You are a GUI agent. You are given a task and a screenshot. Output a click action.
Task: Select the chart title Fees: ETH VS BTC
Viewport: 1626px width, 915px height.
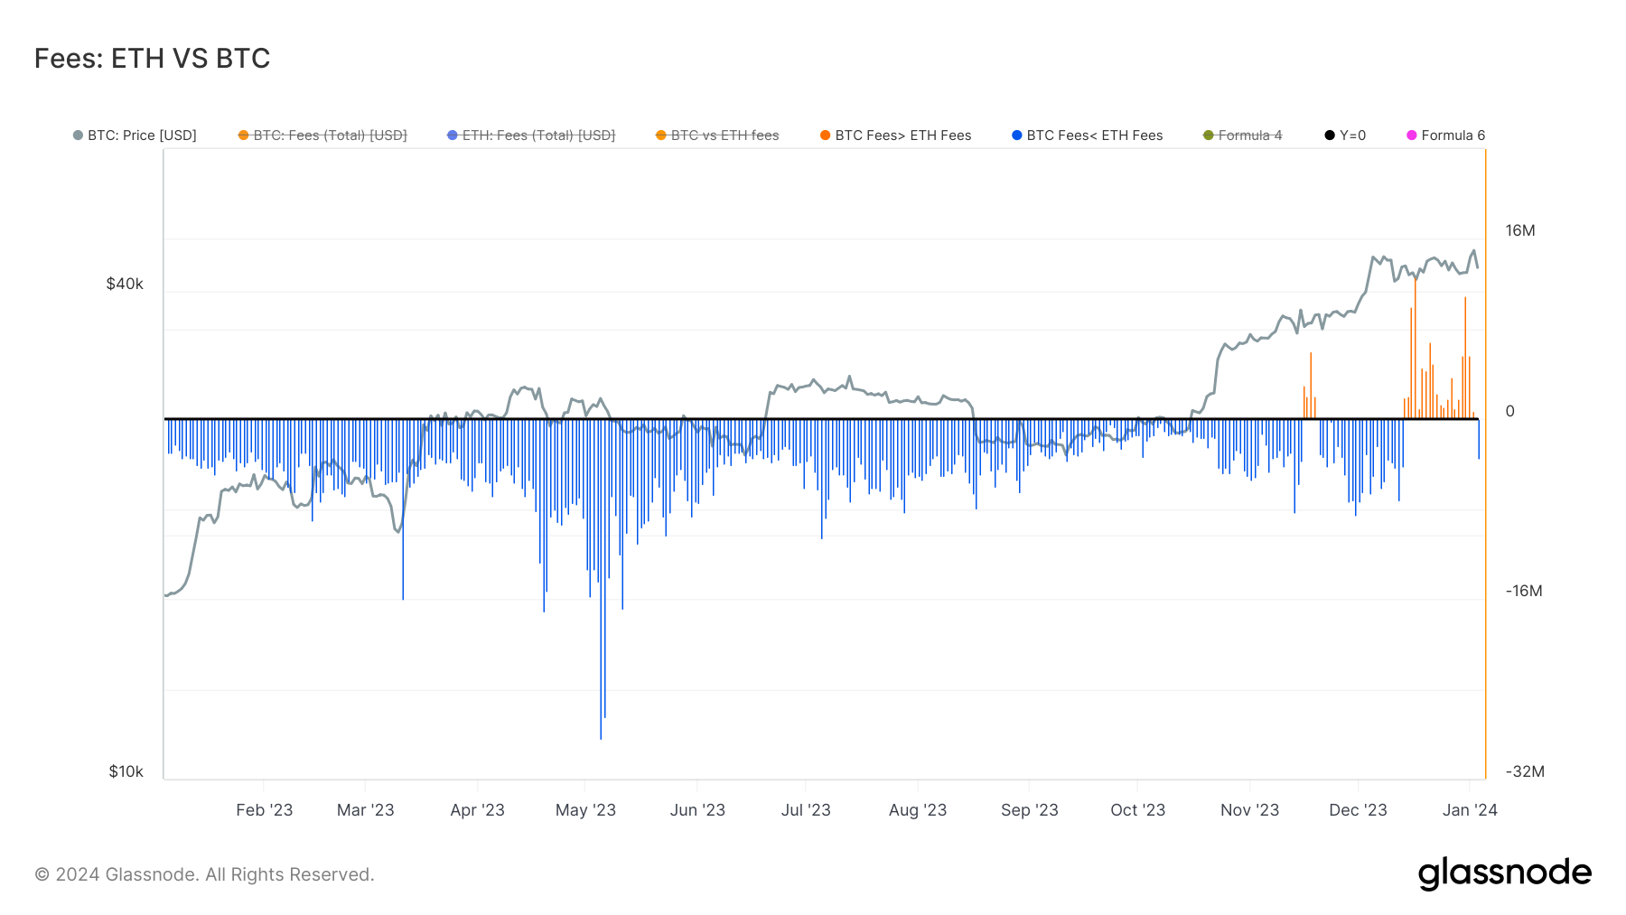point(153,59)
